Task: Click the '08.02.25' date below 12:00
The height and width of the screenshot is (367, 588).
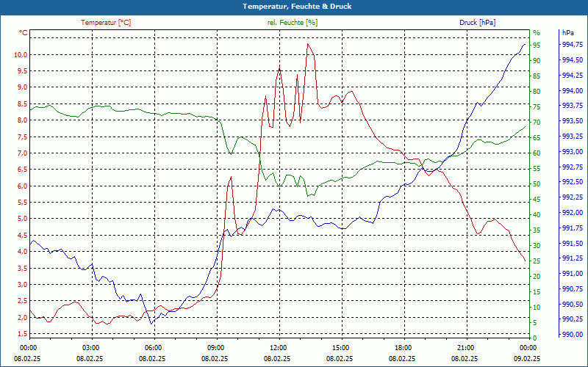Action: tap(277, 358)
